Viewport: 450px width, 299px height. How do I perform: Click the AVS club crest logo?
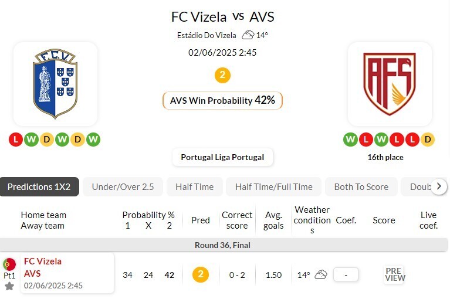(x=390, y=83)
